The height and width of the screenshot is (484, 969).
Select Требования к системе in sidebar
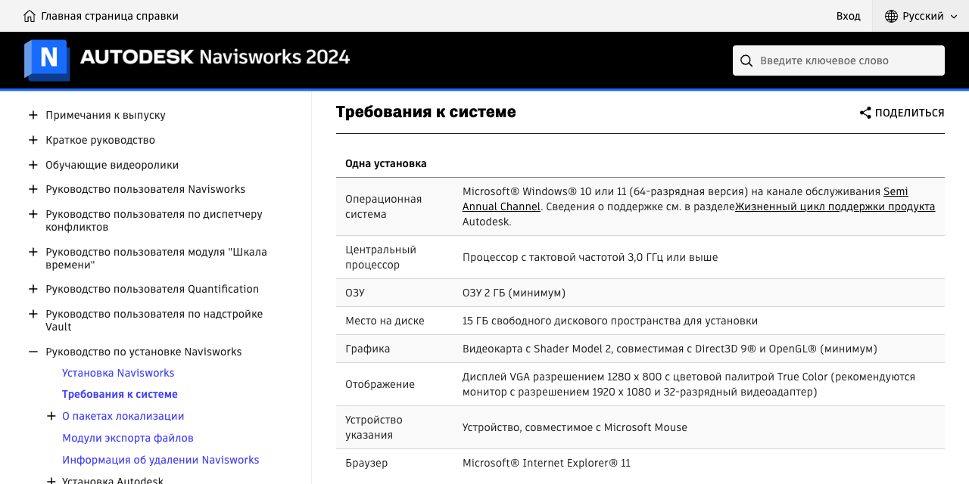(120, 394)
